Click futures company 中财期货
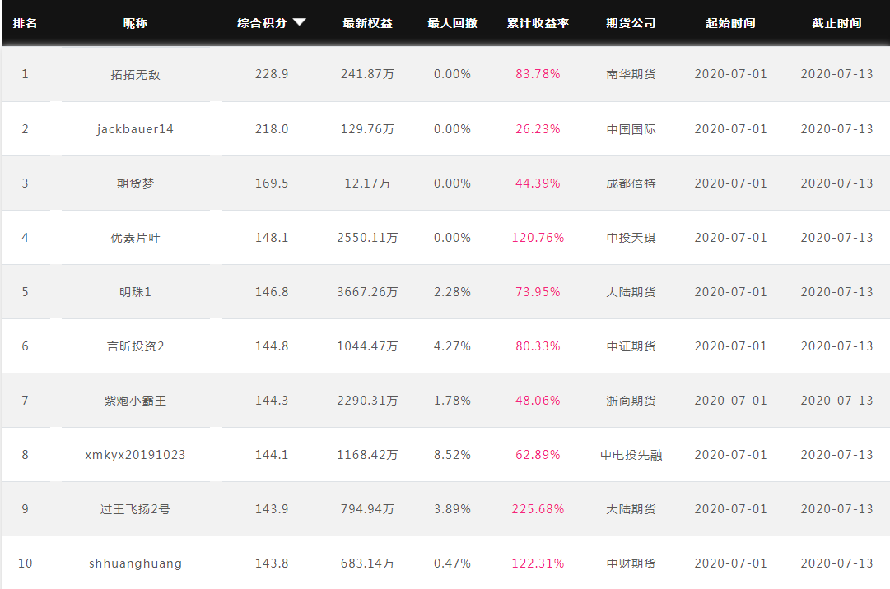This screenshot has height=589, width=890. point(631,563)
